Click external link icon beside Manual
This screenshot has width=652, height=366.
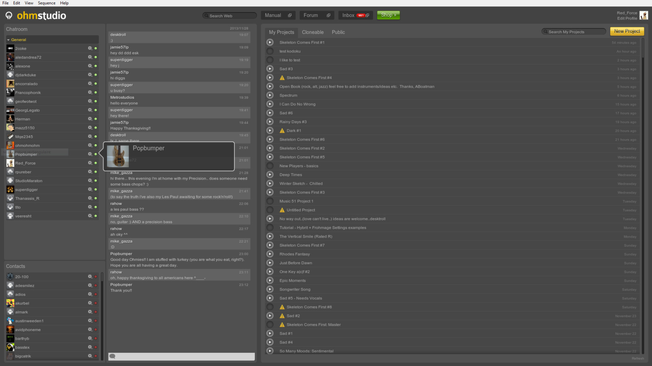(290, 15)
